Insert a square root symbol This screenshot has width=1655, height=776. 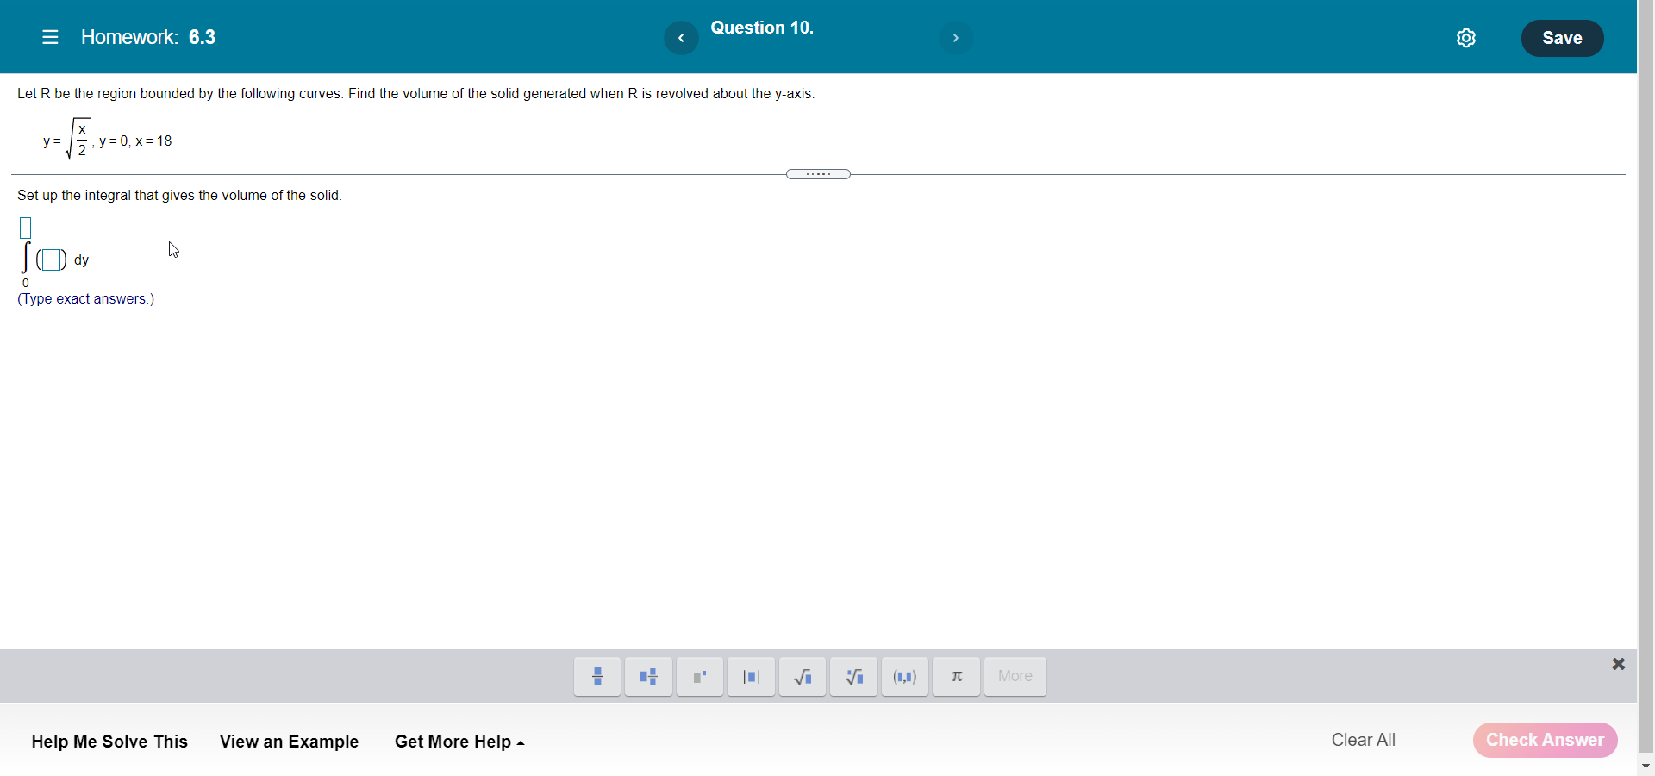point(803,677)
